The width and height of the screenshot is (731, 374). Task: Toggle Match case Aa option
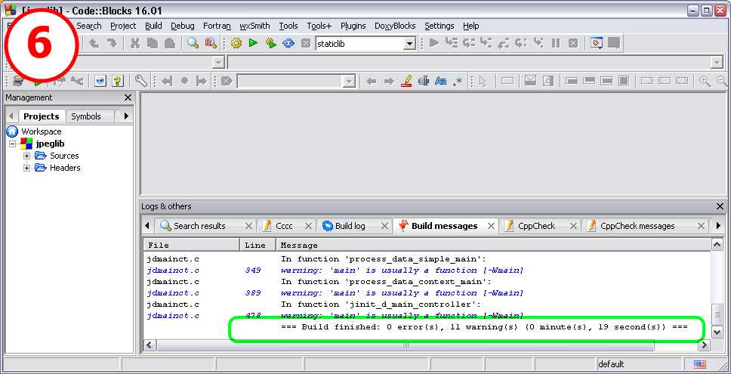click(x=440, y=81)
